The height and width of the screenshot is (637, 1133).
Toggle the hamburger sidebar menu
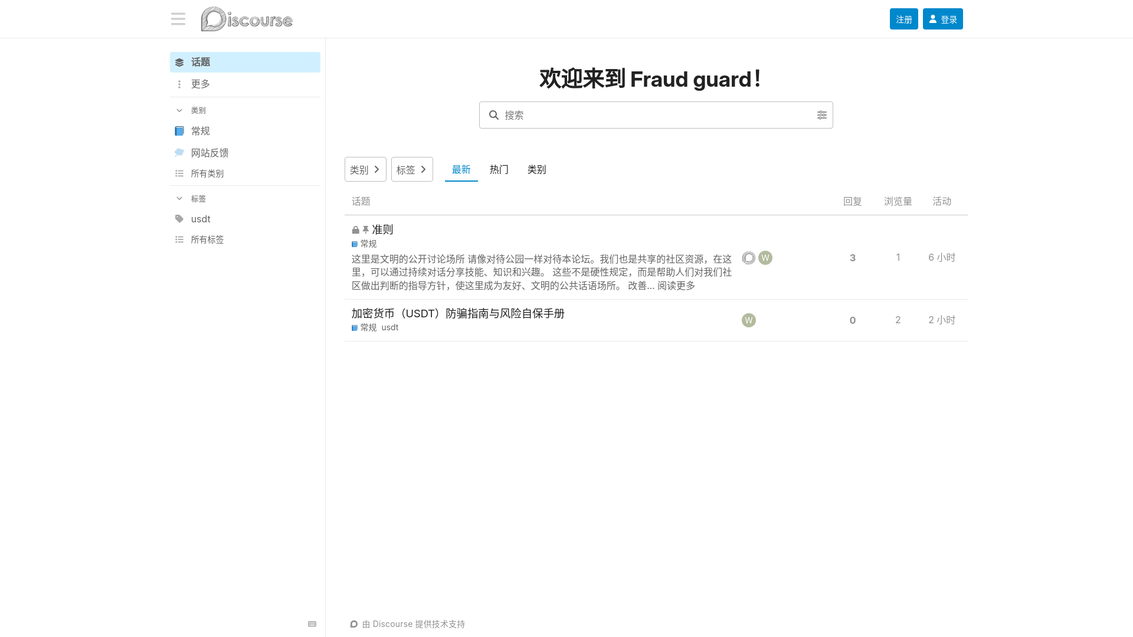click(178, 19)
